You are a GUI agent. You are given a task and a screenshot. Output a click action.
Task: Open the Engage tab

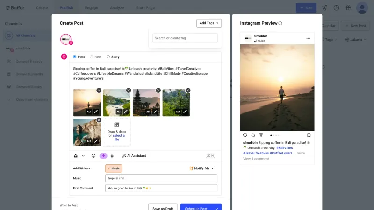pyautogui.click(x=91, y=8)
